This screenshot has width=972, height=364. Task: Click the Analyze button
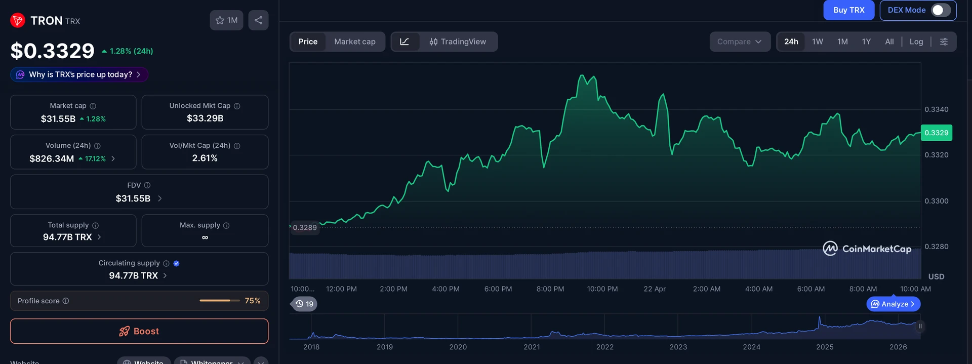[894, 304]
